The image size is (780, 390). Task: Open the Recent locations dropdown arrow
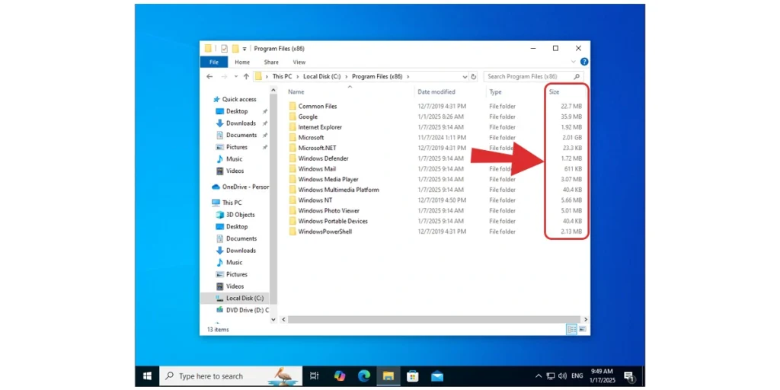(236, 77)
